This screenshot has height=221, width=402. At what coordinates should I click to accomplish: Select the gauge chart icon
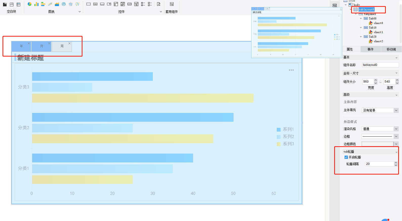click(x=64, y=4)
